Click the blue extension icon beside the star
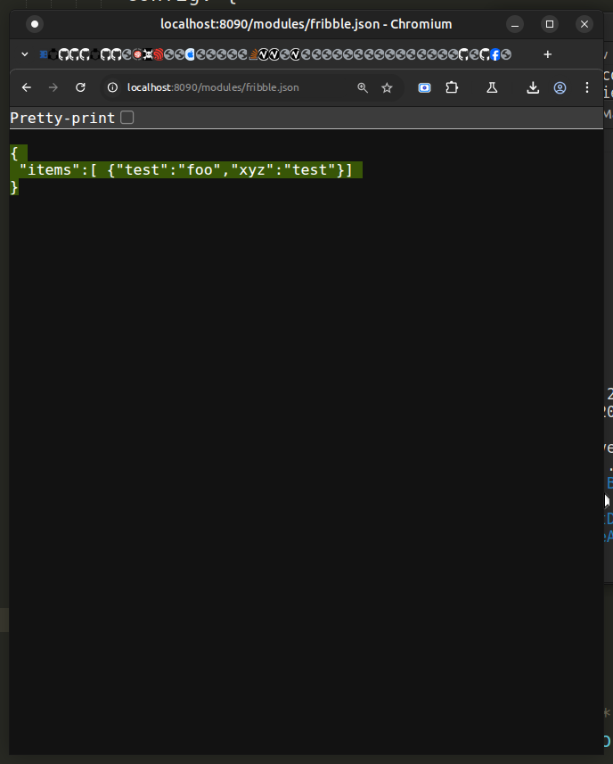The height and width of the screenshot is (764, 613). pyautogui.click(x=425, y=87)
